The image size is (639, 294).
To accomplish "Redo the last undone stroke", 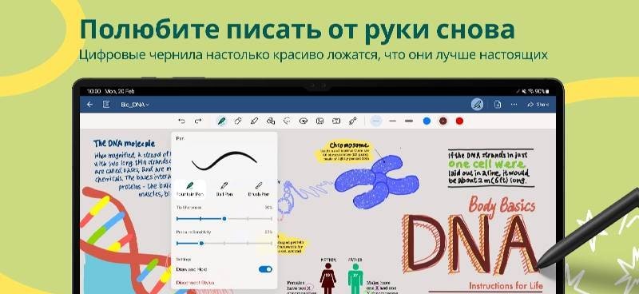I will click(x=198, y=121).
